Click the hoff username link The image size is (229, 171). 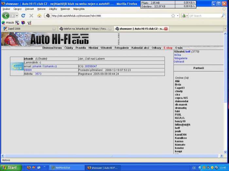188,51
